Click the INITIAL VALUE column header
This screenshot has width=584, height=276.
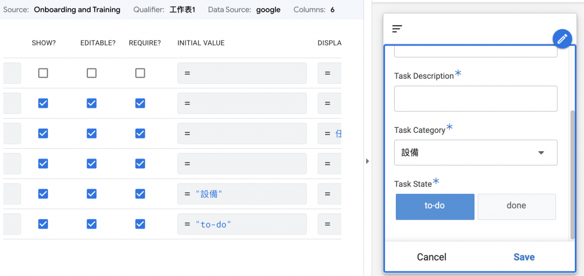click(201, 43)
